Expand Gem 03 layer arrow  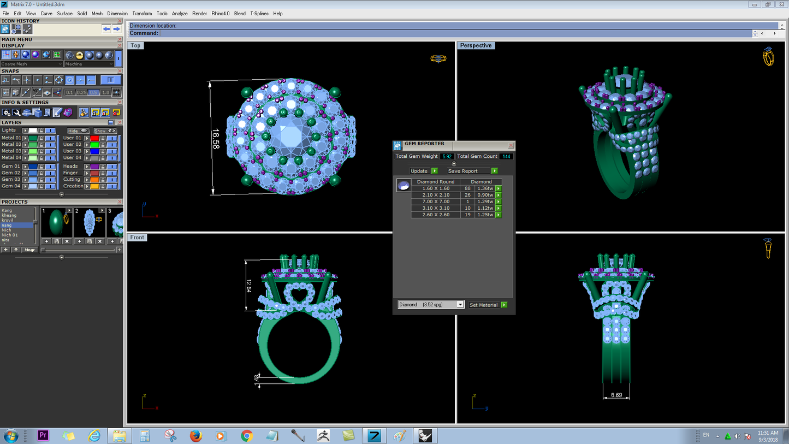[25, 180]
